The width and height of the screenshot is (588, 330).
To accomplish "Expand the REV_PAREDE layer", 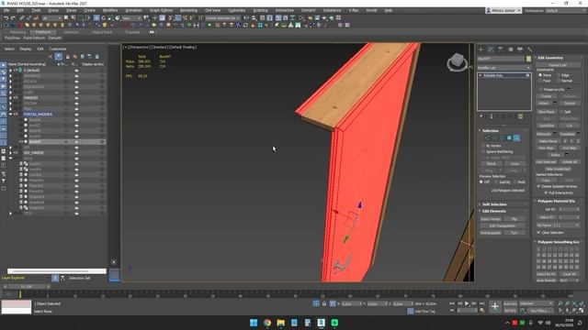I will 10,153.
